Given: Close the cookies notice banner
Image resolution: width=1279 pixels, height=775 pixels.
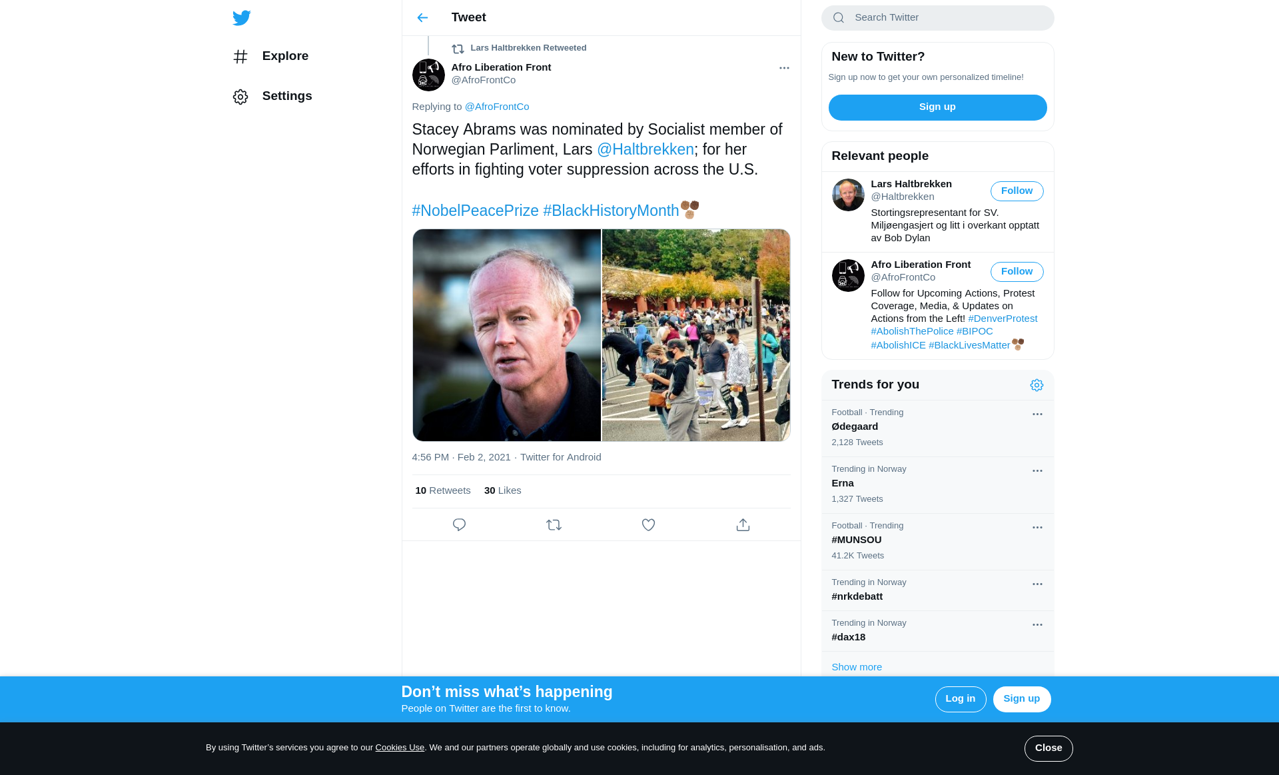Looking at the screenshot, I should 1049,748.
